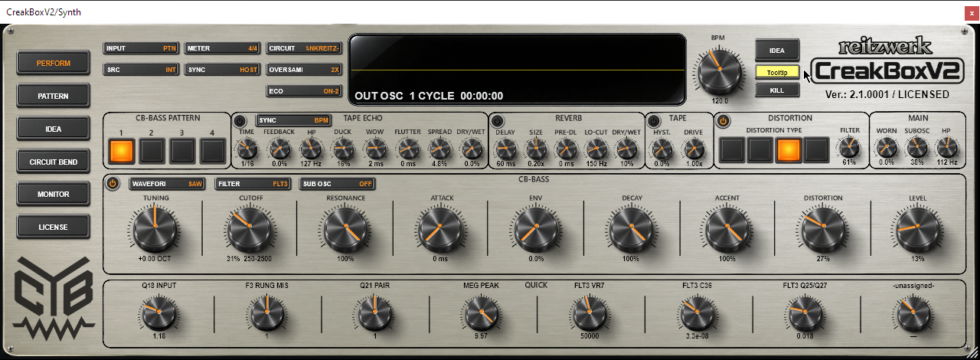Open the METER 4/4 selector
The height and width of the screenshot is (360, 980).
point(223,48)
